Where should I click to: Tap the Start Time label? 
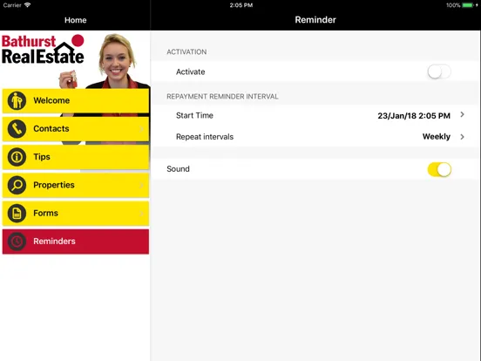tap(194, 115)
